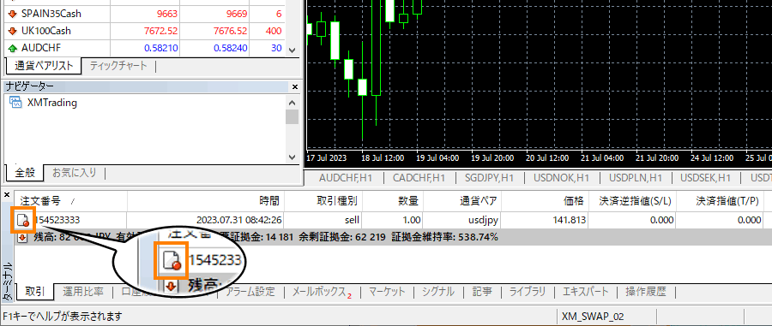
Task: Select the USDNOK,H1 chart tab
Action: (x=560, y=178)
